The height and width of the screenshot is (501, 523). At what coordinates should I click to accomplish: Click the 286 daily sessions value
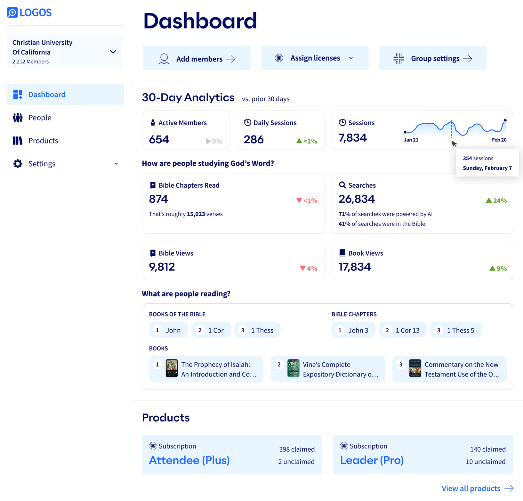[254, 140]
